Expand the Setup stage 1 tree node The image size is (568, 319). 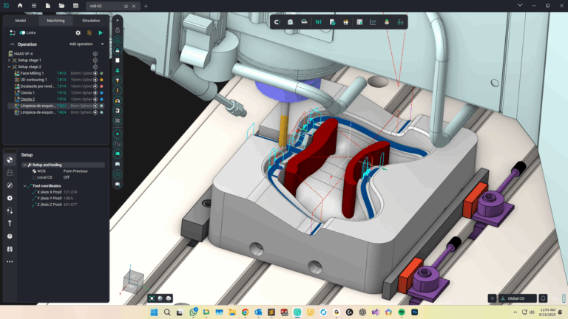pos(10,60)
